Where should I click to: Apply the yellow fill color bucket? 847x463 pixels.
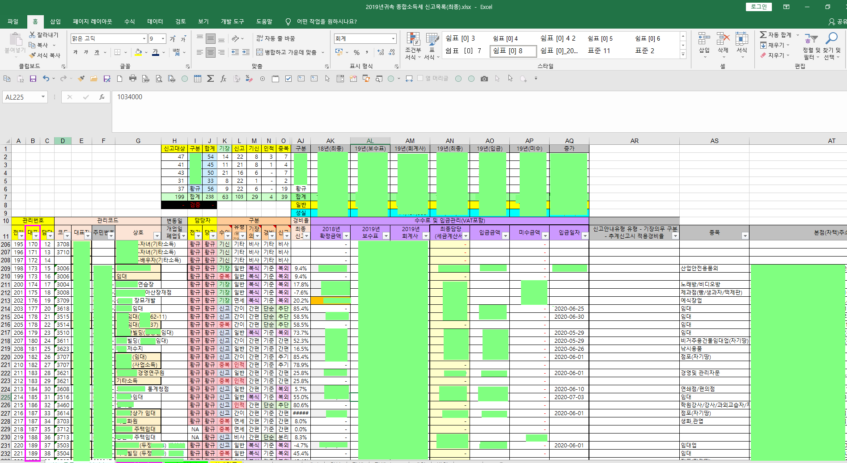click(x=139, y=52)
